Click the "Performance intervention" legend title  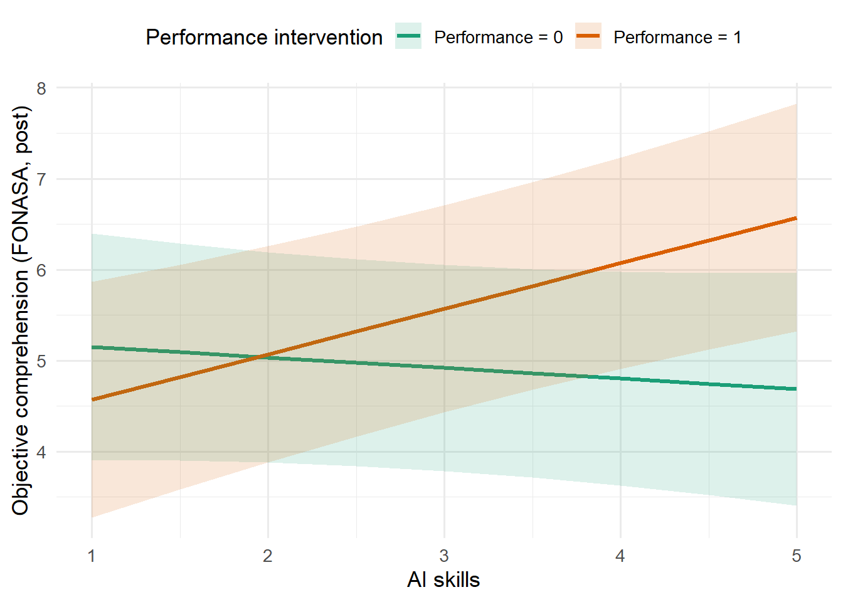(264, 38)
